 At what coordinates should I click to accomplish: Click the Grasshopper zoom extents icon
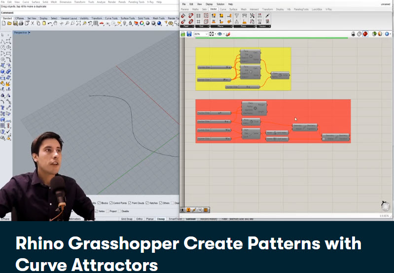[x=212, y=34]
